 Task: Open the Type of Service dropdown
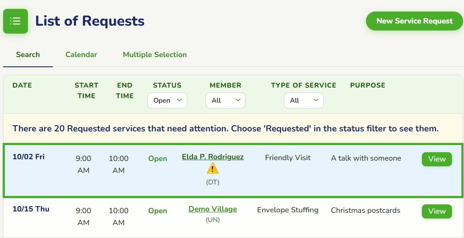coord(303,100)
